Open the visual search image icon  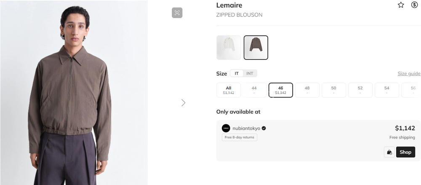pos(177,13)
